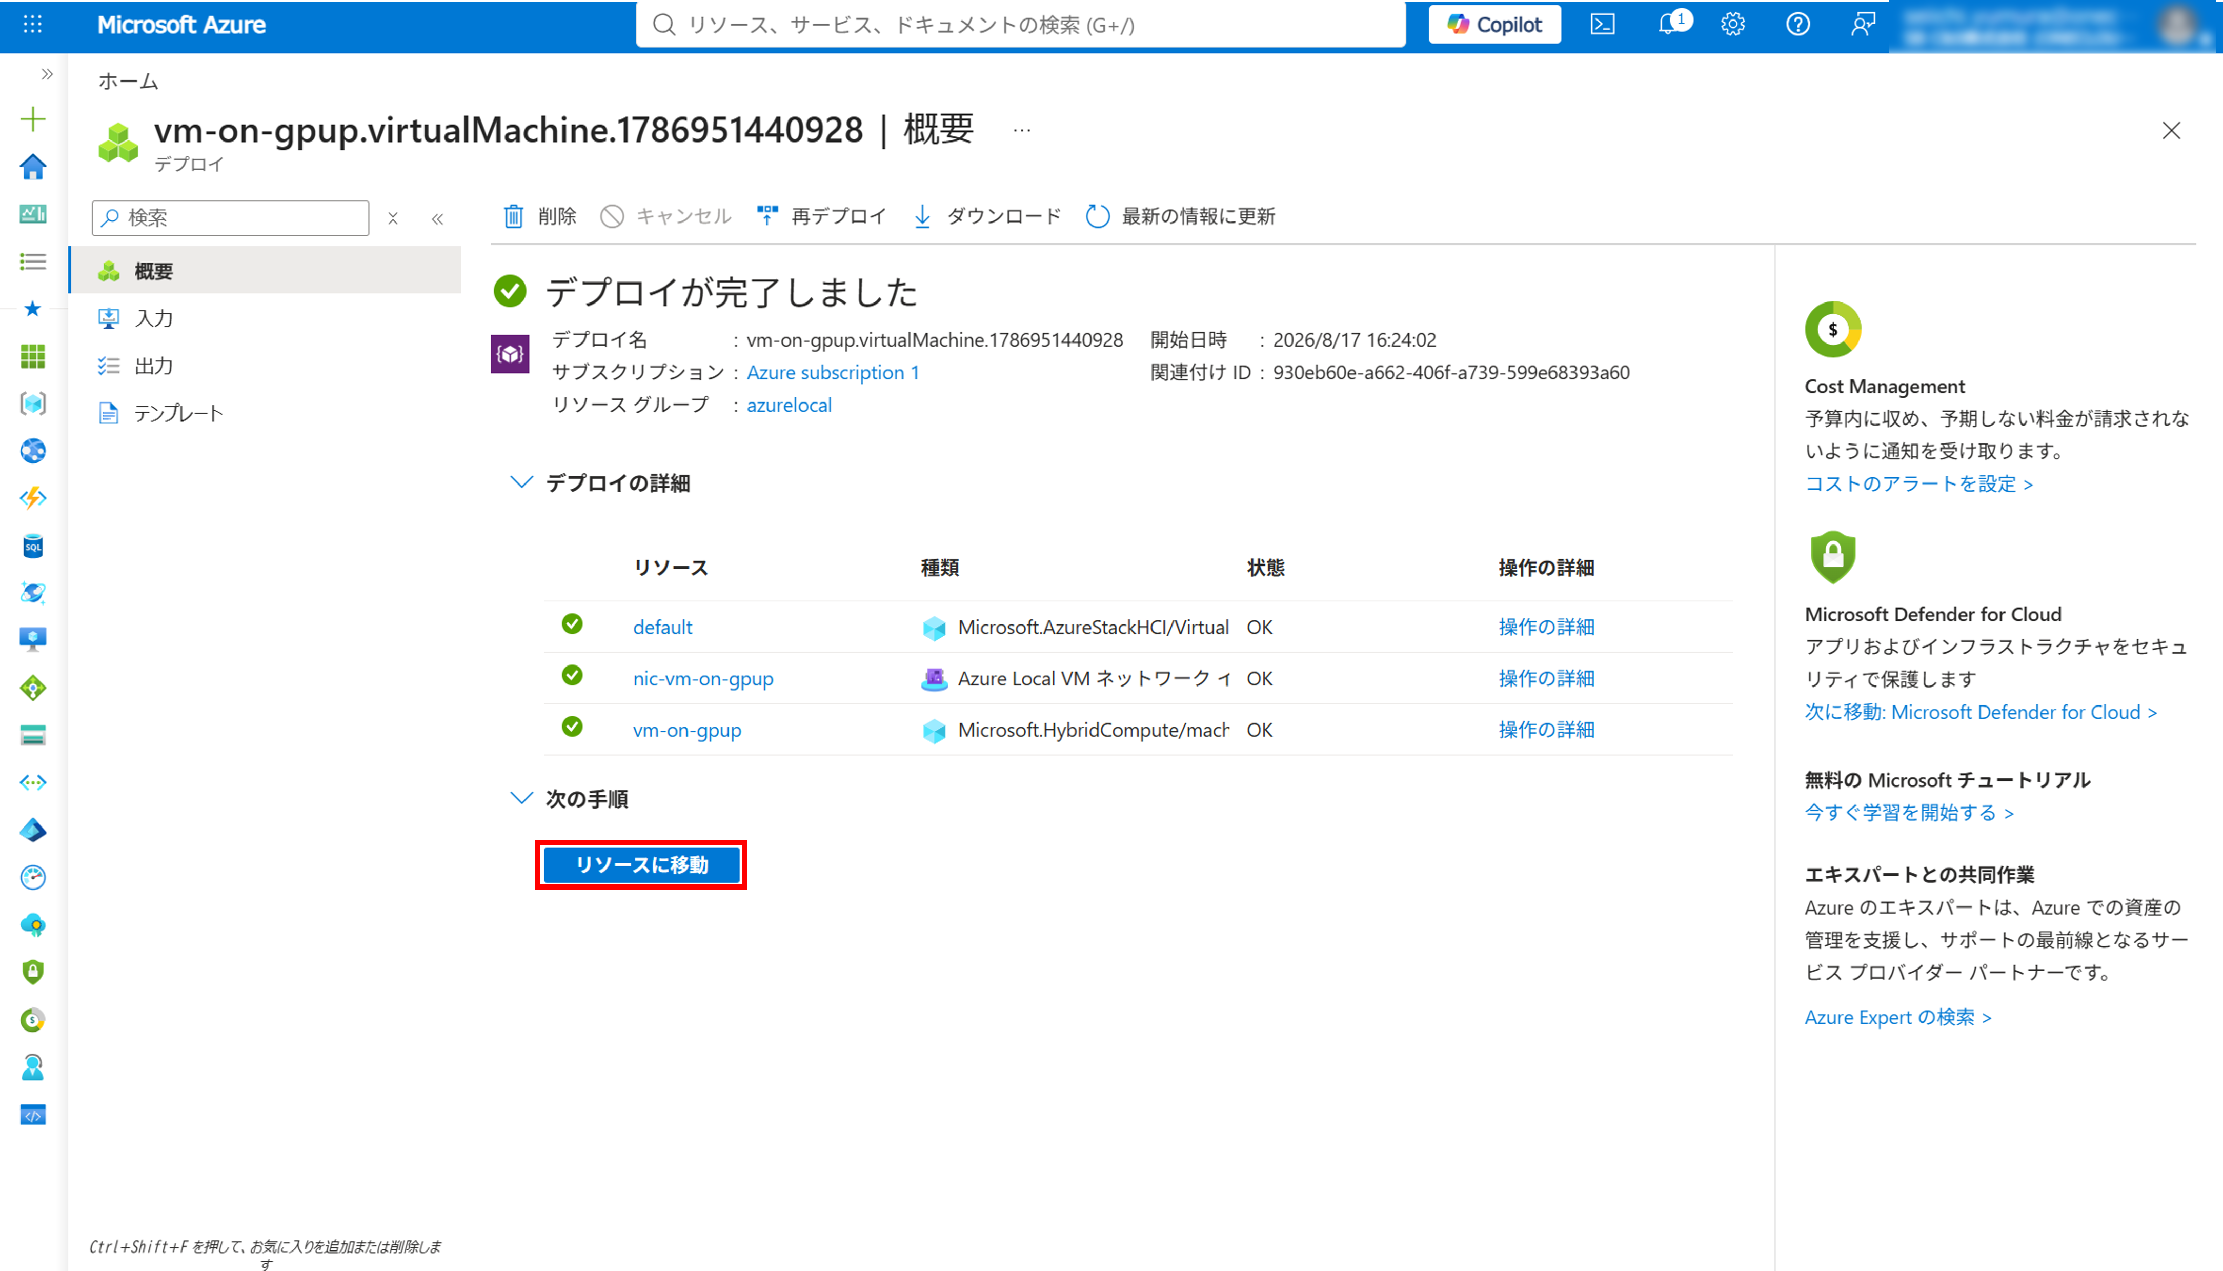Image resolution: width=2223 pixels, height=1271 pixels.
Task: Open notifications bell in top bar
Action: click(1668, 25)
